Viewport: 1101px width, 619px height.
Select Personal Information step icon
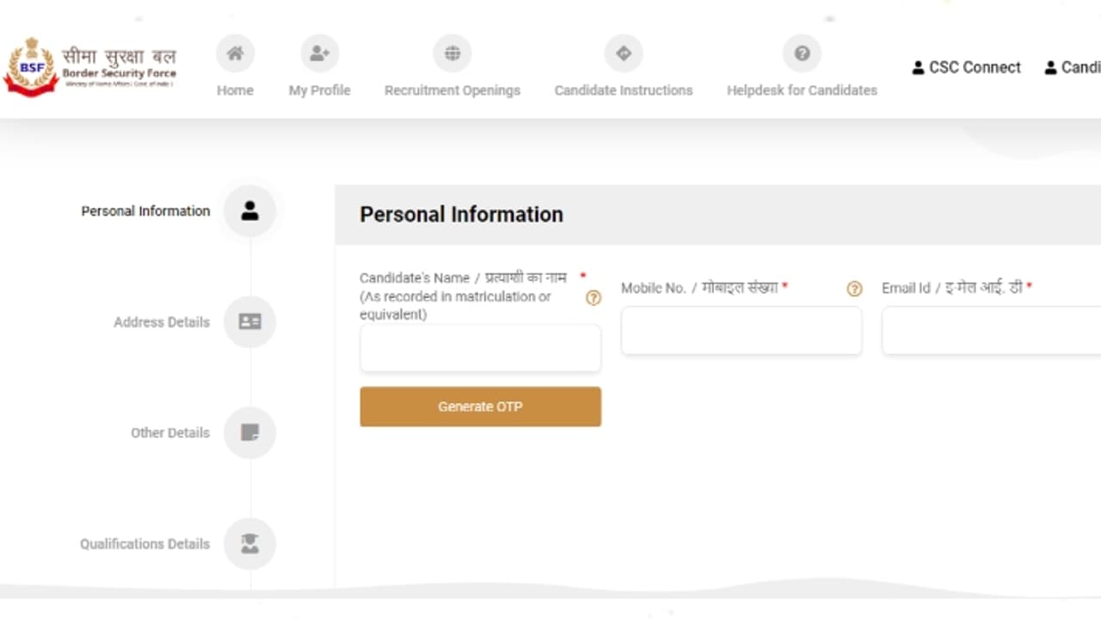(x=250, y=211)
